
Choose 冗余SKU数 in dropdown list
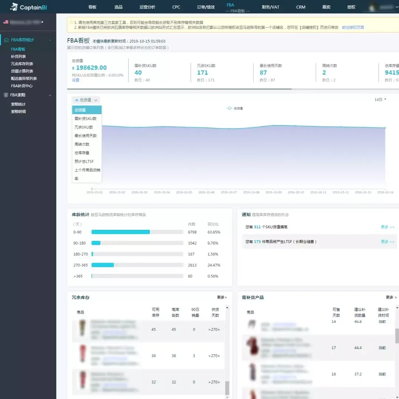(x=87, y=127)
